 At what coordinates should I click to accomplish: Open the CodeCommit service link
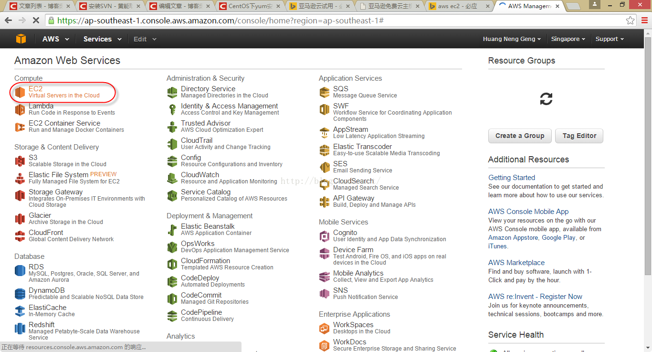201,295
